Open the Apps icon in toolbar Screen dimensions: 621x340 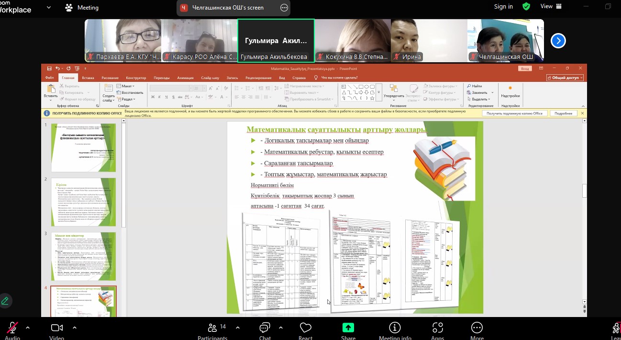(437, 329)
